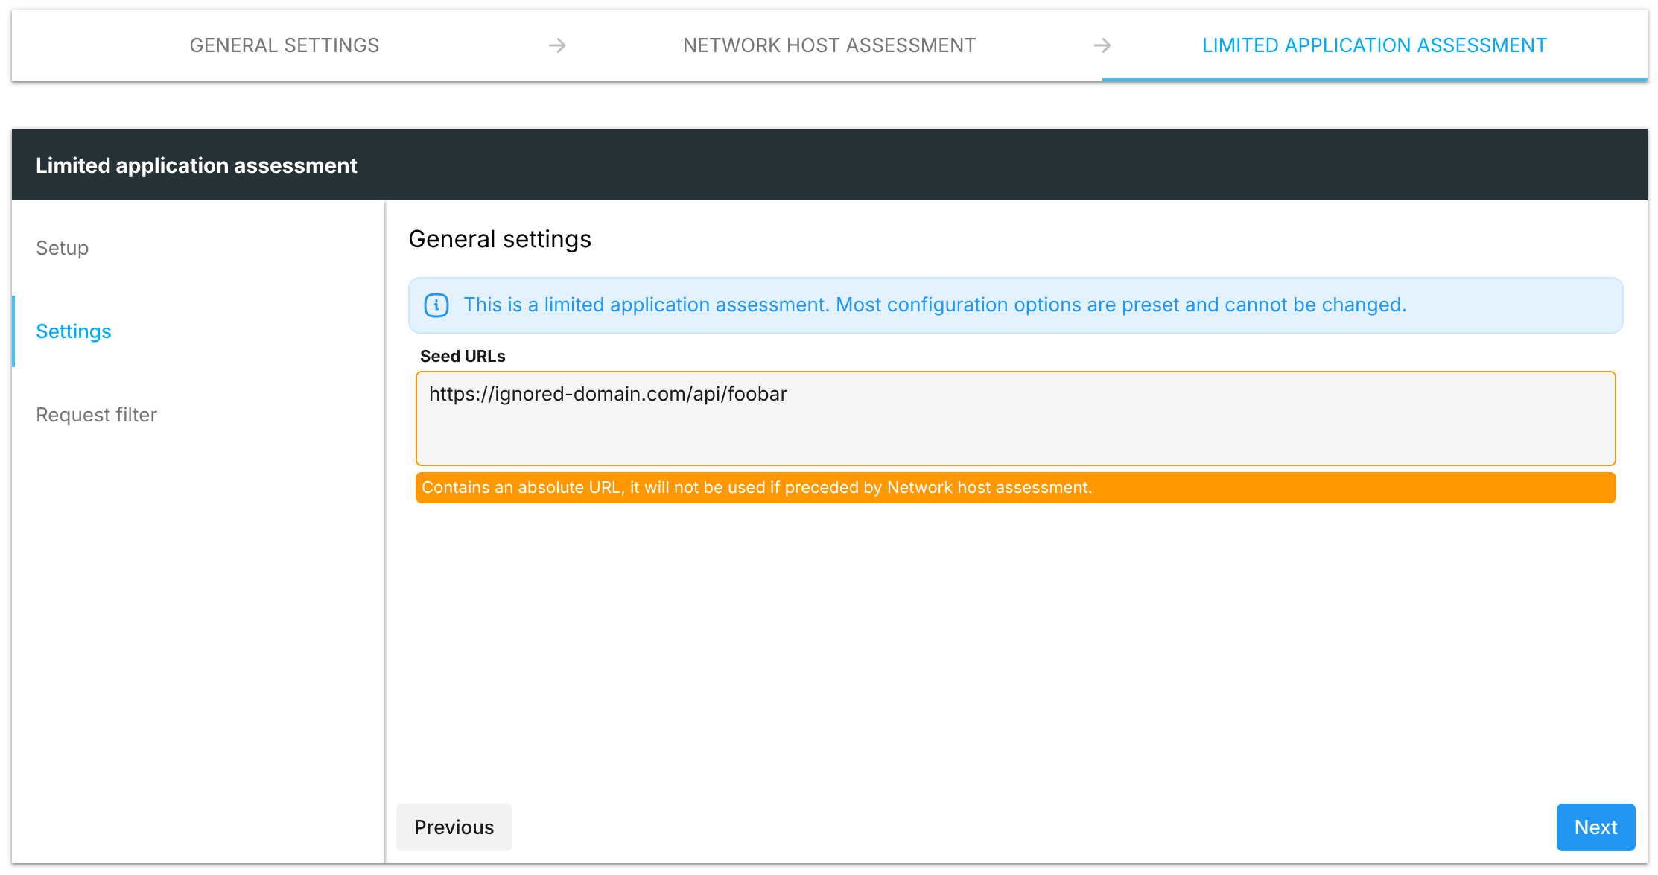This screenshot has height=875, width=1658.
Task: Click the Limited application assessment panel title
Action: [x=197, y=165]
